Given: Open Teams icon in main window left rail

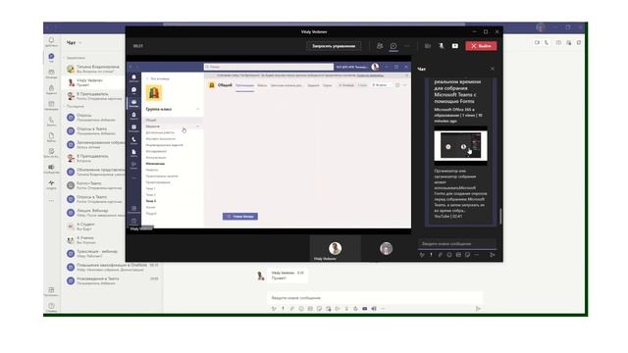Looking at the screenshot, I should (x=51, y=74).
